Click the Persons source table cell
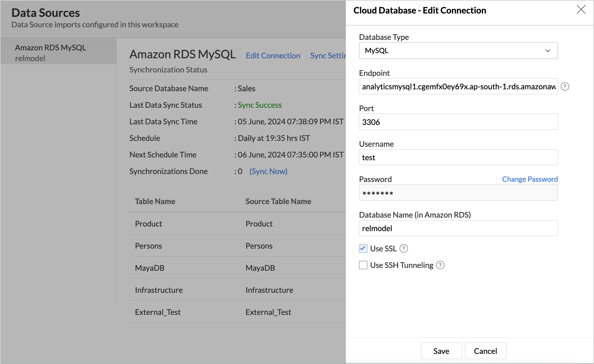 click(x=259, y=246)
